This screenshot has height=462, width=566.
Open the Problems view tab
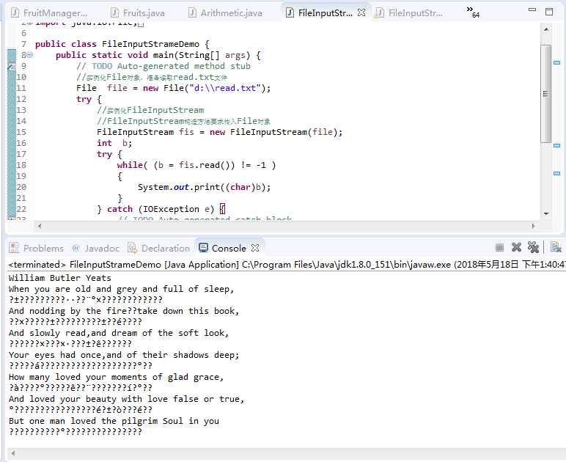36,249
